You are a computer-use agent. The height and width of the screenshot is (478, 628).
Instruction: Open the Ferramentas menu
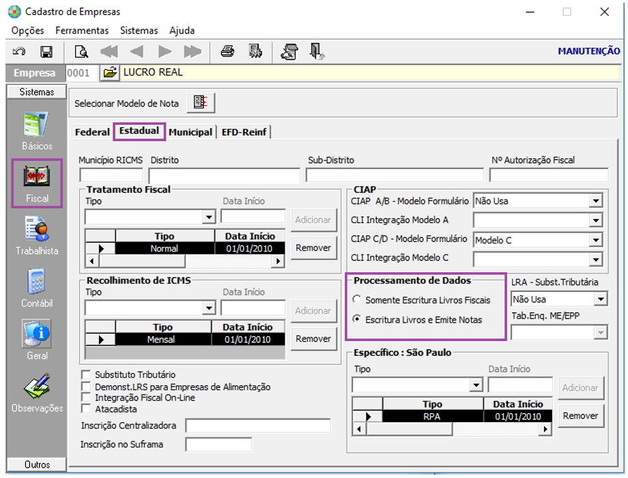coord(82,31)
